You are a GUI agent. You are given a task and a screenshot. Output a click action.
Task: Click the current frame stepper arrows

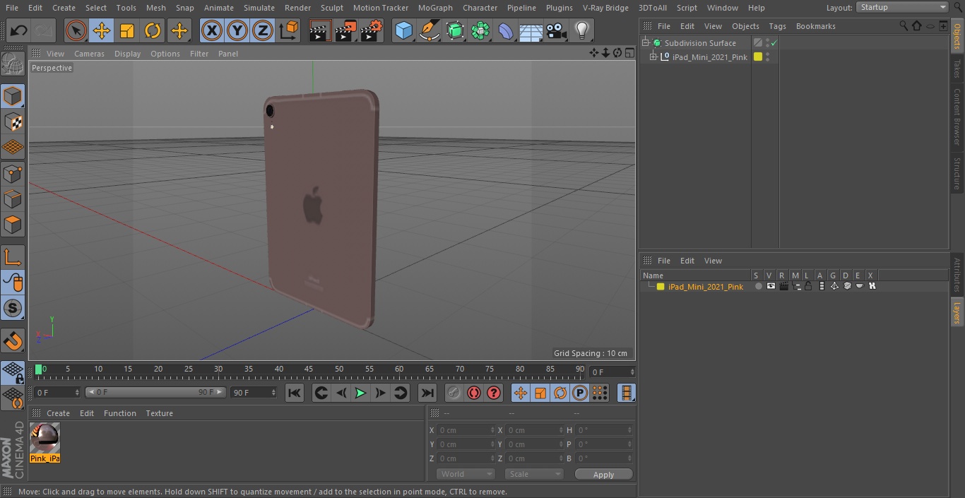click(x=632, y=372)
